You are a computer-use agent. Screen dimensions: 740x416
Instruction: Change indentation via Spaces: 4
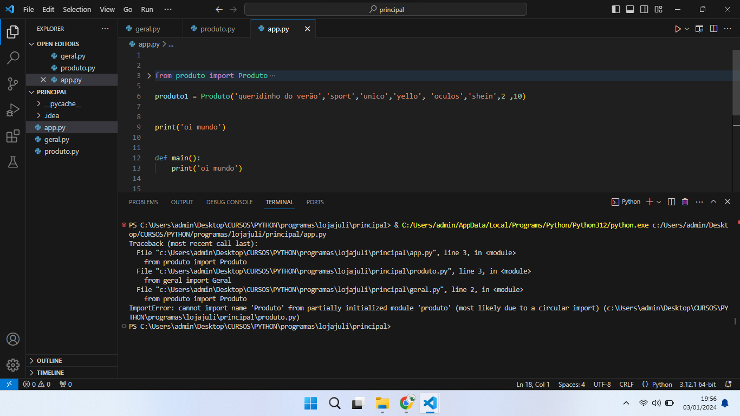572,384
